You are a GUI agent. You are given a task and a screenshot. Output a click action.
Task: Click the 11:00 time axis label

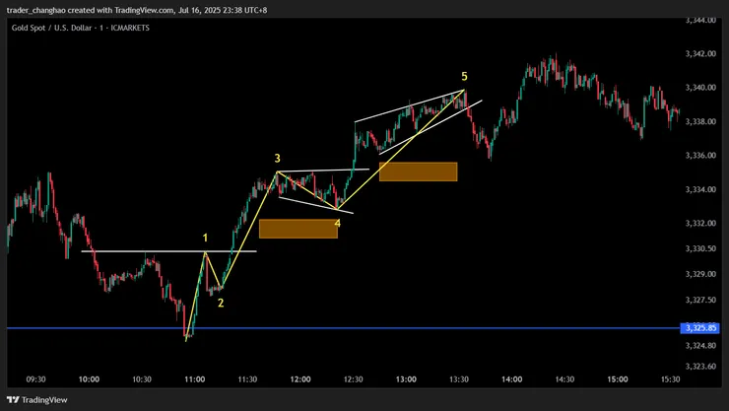pos(195,379)
